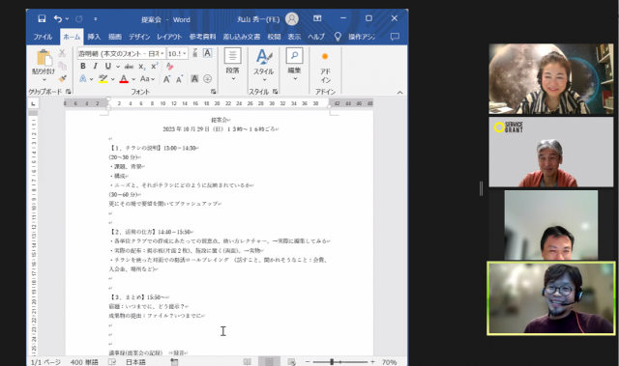Apply yellow text highlight color
The height and width of the screenshot is (366, 619).
[103, 79]
